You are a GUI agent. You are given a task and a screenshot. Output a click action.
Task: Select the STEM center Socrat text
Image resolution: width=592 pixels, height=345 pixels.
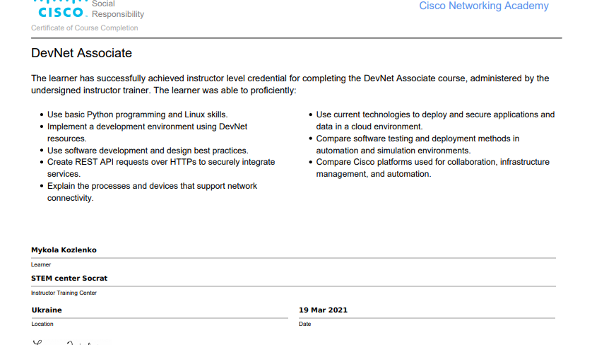pos(69,279)
